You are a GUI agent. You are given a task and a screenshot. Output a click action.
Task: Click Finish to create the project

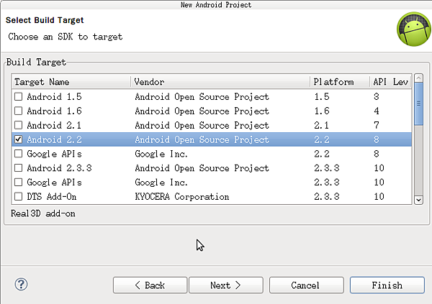click(x=387, y=285)
